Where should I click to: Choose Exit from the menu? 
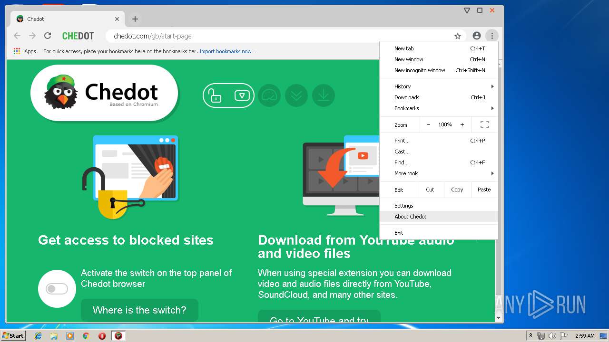tap(439, 233)
